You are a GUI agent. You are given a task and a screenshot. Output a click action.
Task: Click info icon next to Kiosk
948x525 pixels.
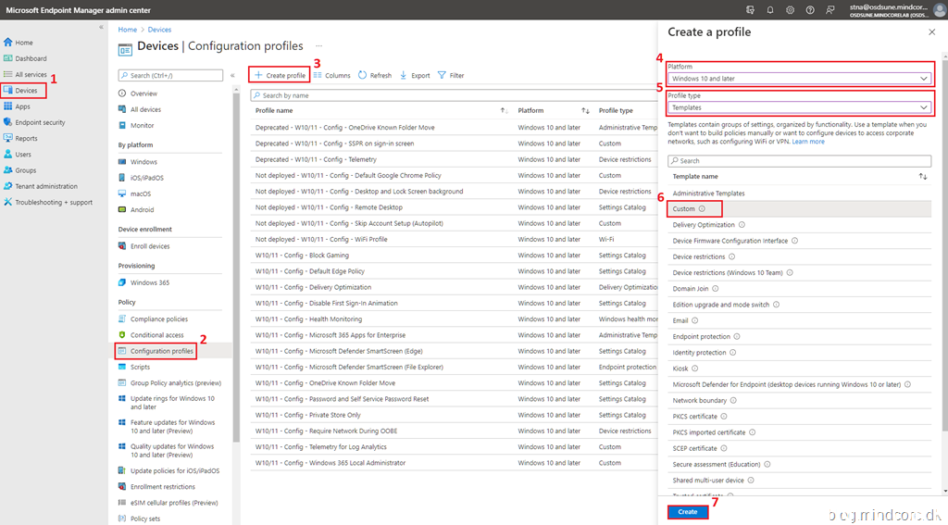(694, 369)
